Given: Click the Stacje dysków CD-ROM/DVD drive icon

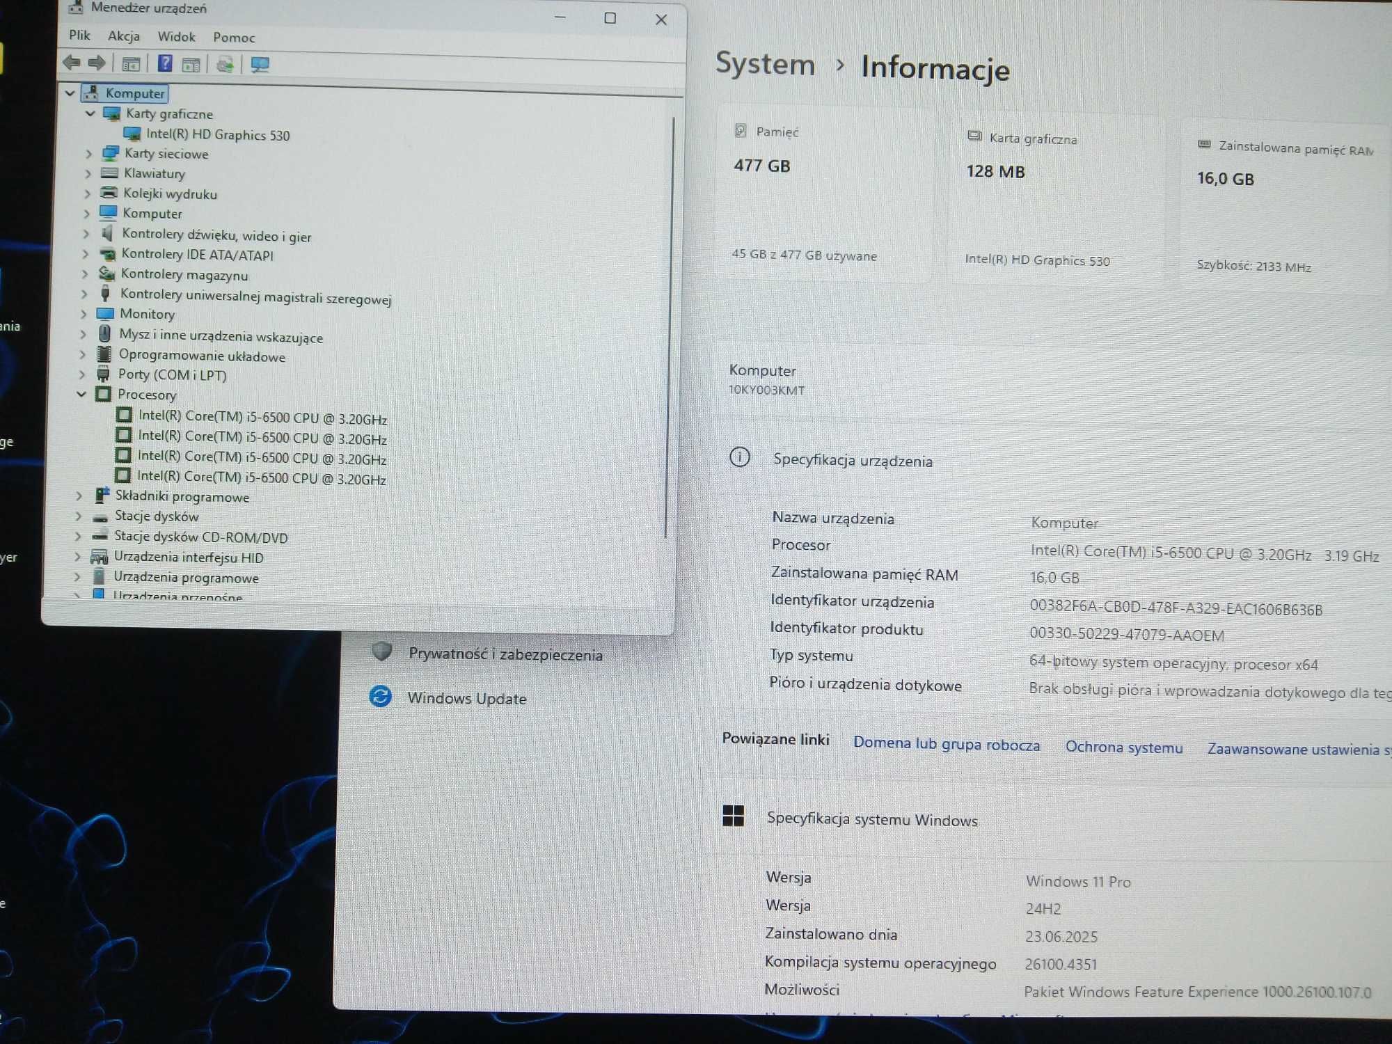Looking at the screenshot, I should [100, 535].
